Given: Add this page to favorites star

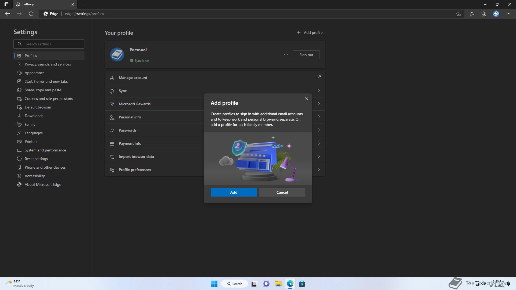Looking at the screenshot, I should coord(458,14).
